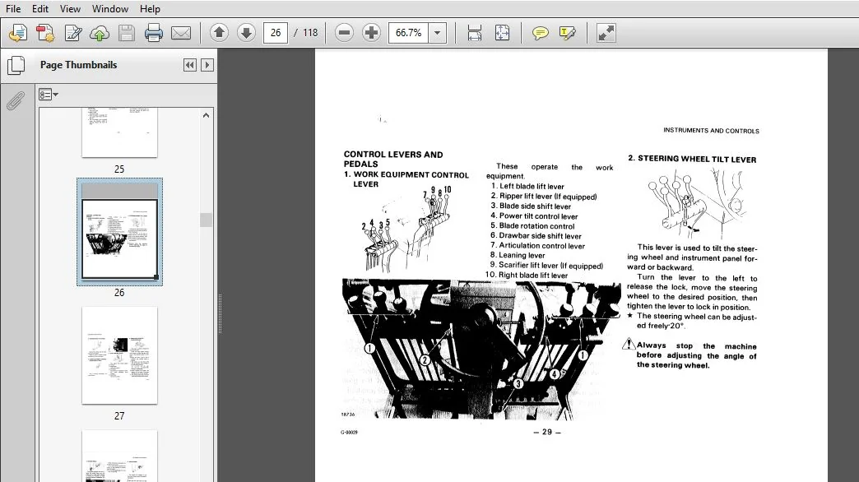The image size is (859, 482).
Task: Click the '4. Power tilt control lever' line
Action: click(x=534, y=216)
